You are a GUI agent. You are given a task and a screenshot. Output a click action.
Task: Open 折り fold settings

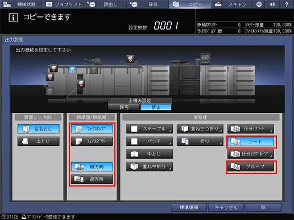[200, 141]
